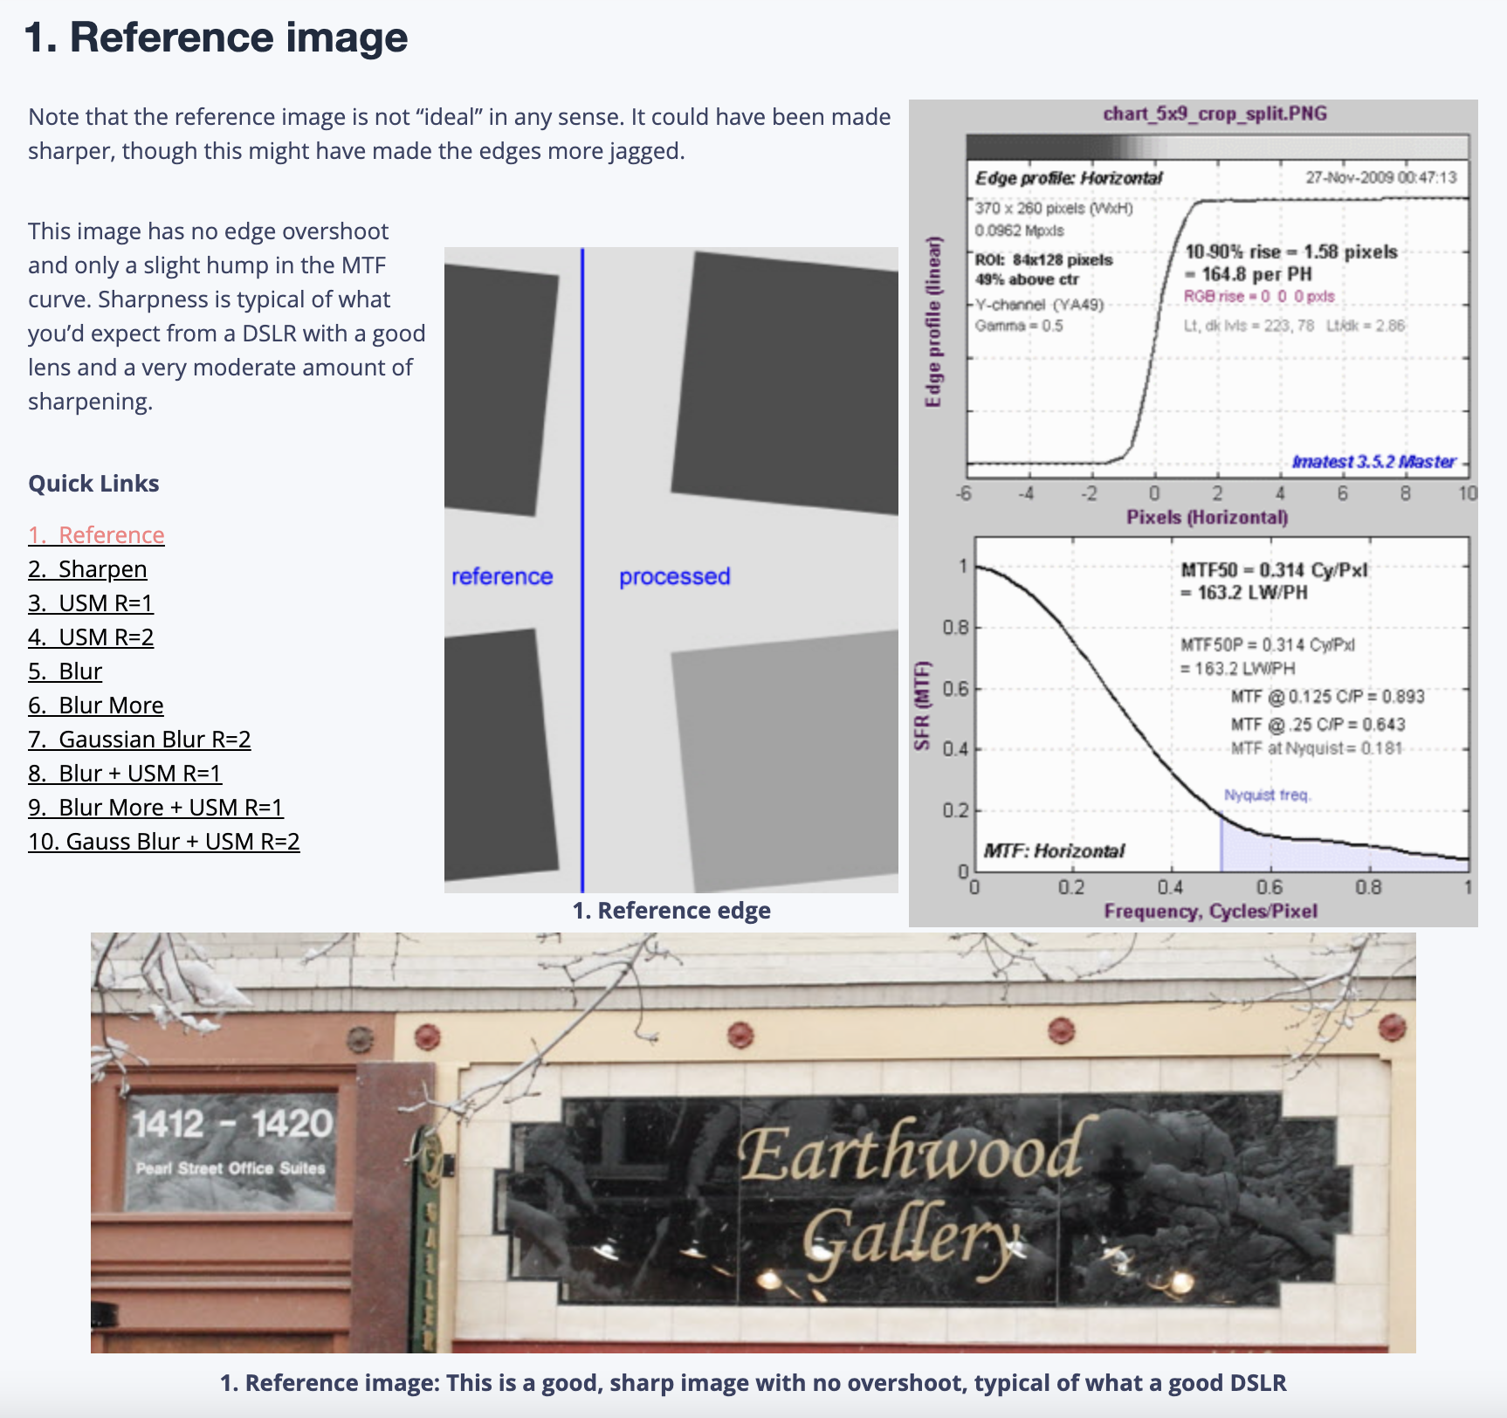The width and height of the screenshot is (1507, 1418).
Task: Click the "Frequency, Cycles/Pixel" axis label
Action: click(x=1211, y=911)
